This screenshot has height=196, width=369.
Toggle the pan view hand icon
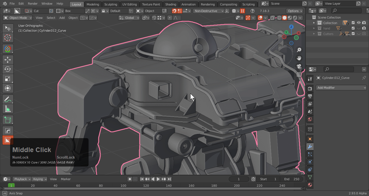point(299,58)
